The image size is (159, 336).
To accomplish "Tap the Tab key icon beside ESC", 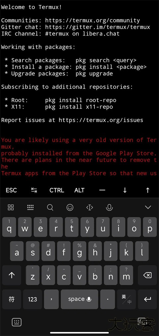I will (x=34, y=190).
